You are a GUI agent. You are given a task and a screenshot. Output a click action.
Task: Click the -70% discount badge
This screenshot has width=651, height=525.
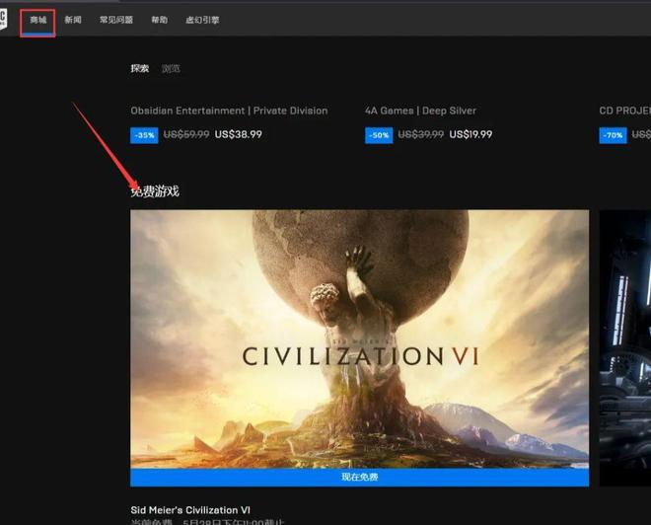(613, 135)
